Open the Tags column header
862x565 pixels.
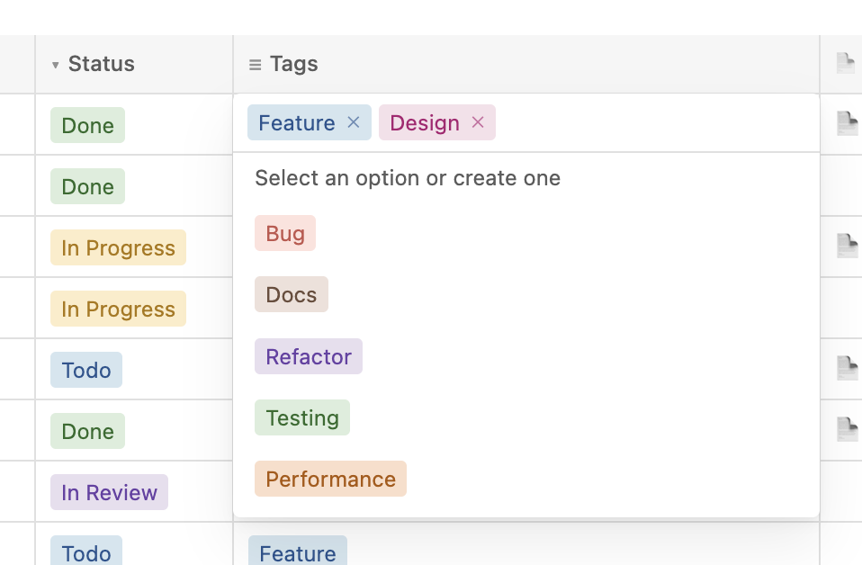pyautogui.click(x=293, y=64)
